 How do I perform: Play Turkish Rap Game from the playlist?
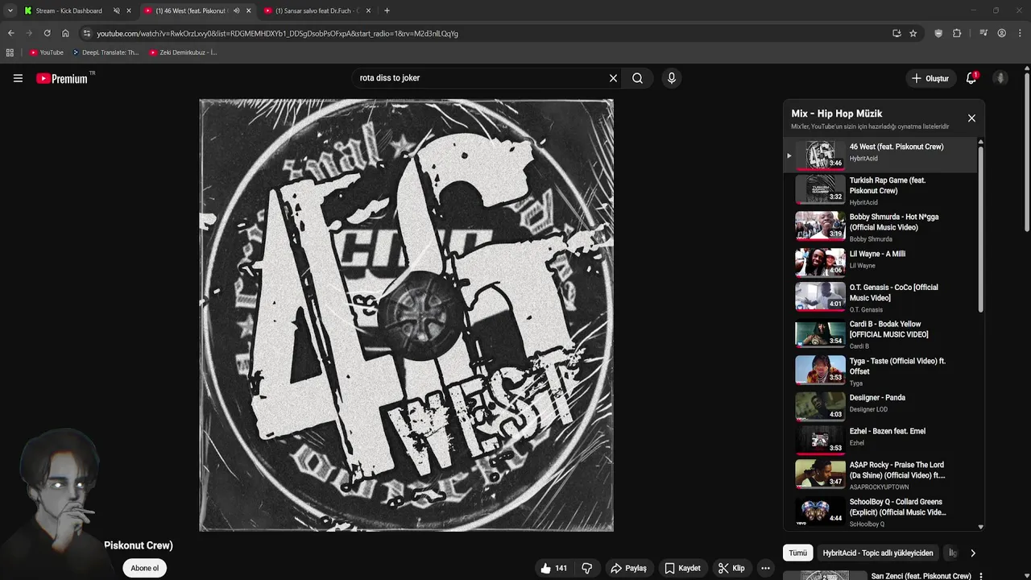881,191
